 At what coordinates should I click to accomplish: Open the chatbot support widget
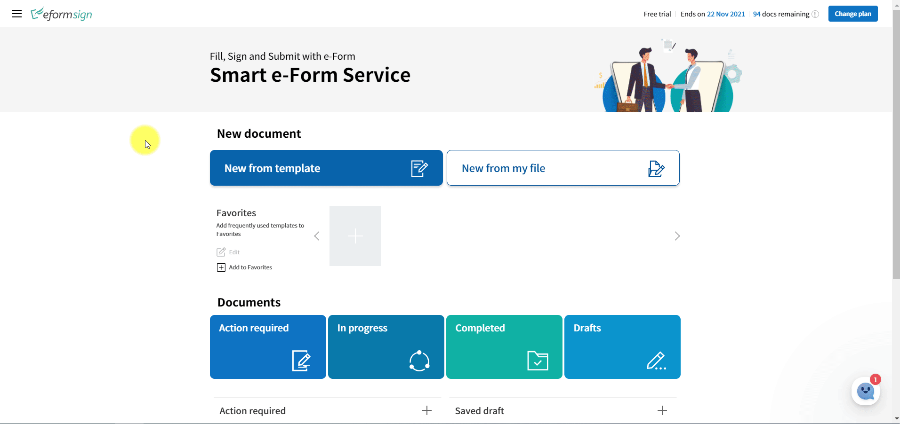coord(865,391)
